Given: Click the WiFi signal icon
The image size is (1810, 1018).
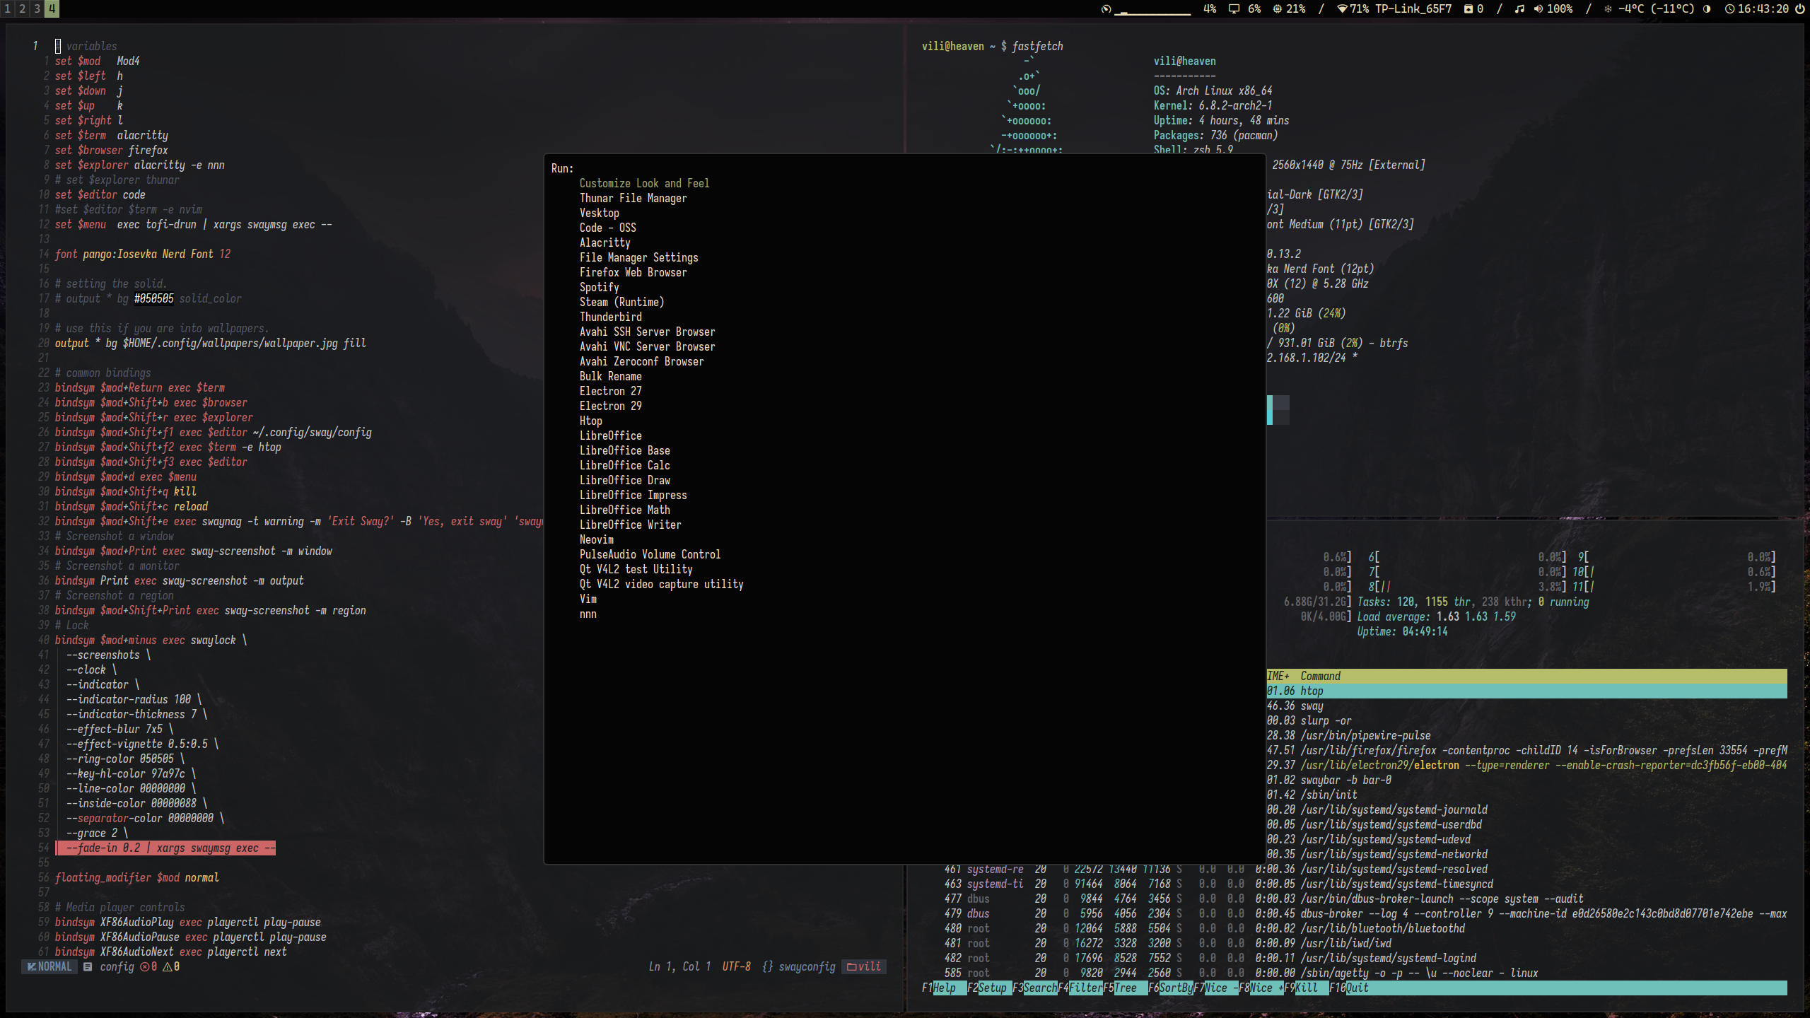Looking at the screenshot, I should tap(1341, 8).
